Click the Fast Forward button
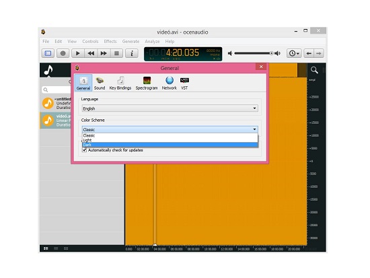Image resolution: width=370 pixels, height=278 pixels. (x=104, y=53)
